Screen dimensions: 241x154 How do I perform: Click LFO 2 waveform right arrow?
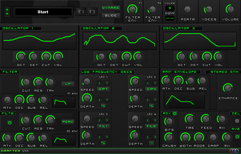coord(155,100)
